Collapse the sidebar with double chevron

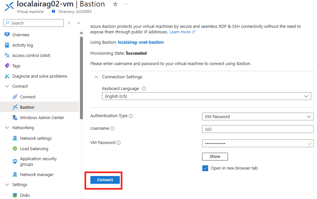[79, 23]
